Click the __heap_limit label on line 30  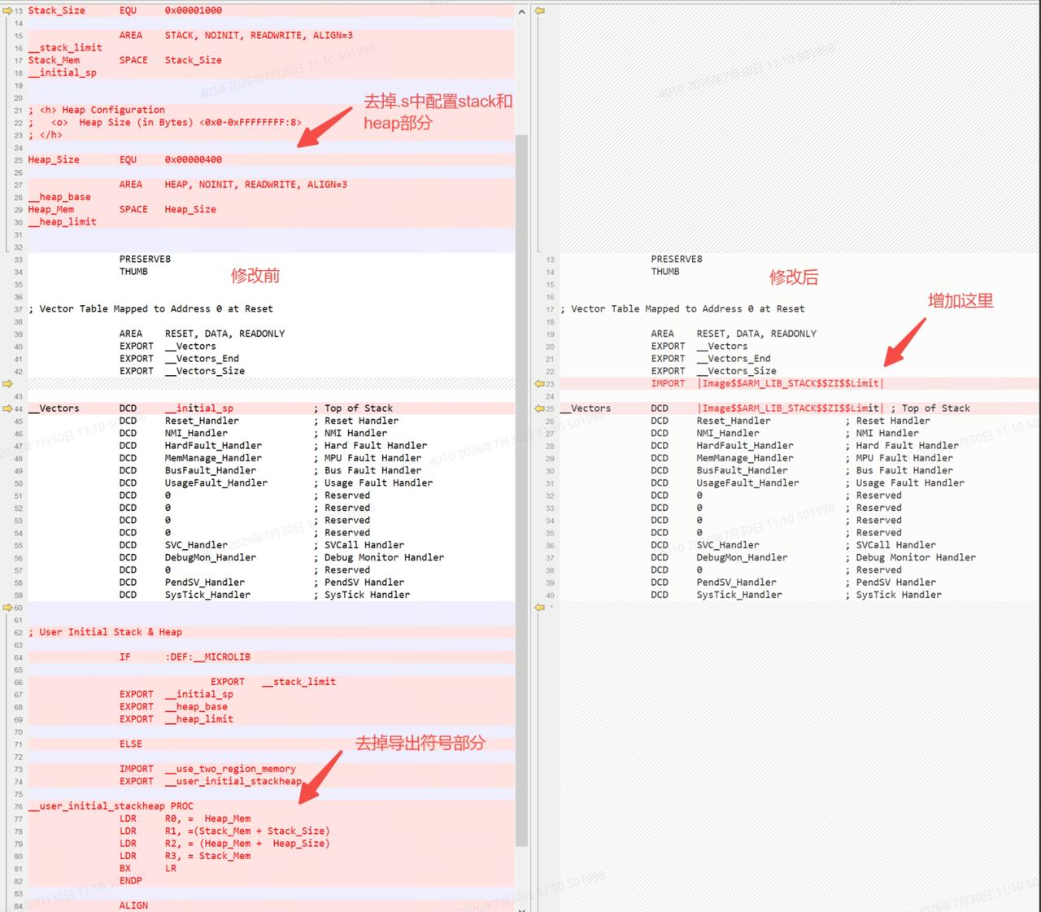pyautogui.click(x=62, y=221)
